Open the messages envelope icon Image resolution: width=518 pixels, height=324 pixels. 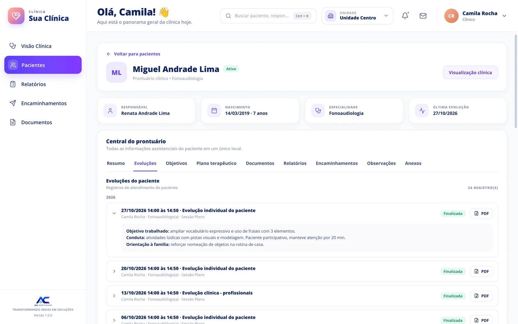423,16
